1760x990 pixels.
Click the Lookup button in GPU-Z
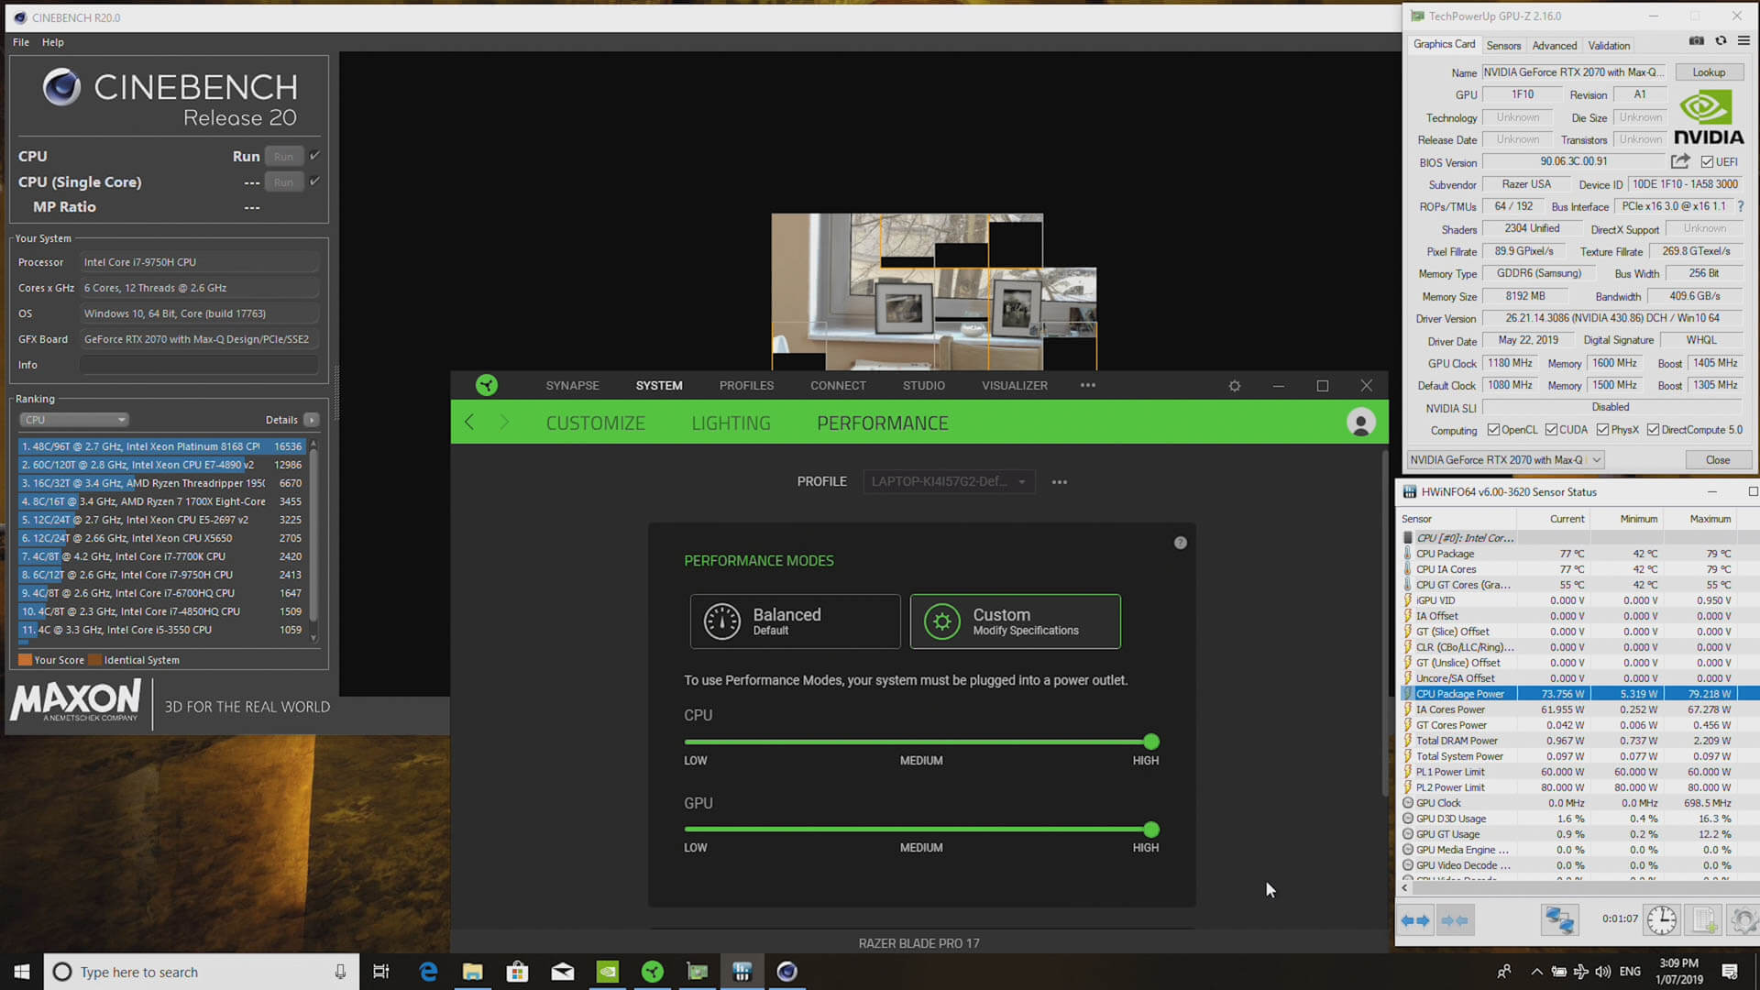tap(1708, 72)
